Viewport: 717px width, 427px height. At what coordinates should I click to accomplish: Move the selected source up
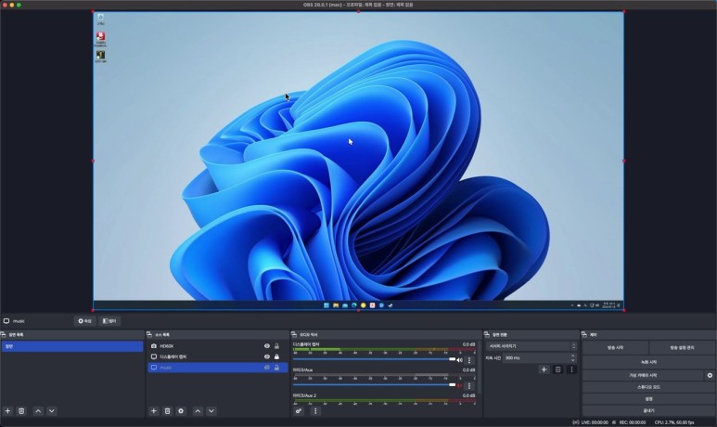198,411
